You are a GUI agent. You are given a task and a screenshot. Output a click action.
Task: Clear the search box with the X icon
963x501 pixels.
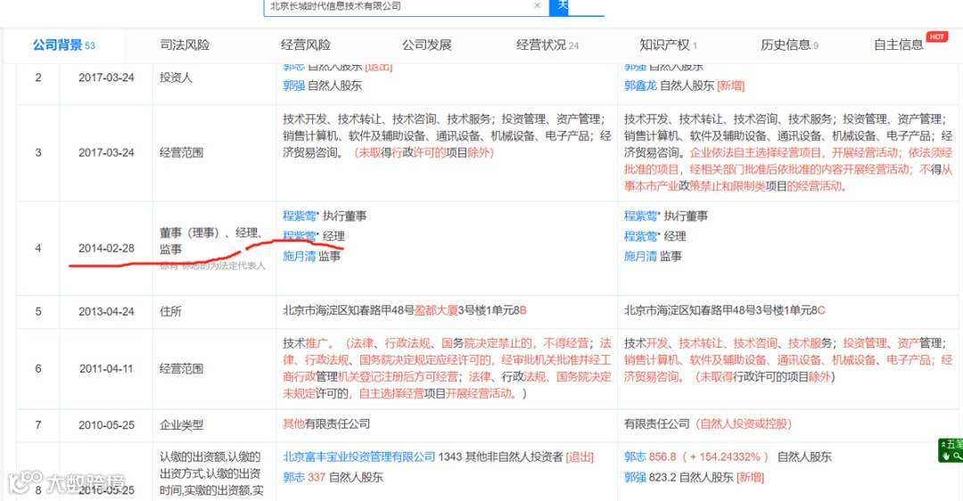(537, 5)
